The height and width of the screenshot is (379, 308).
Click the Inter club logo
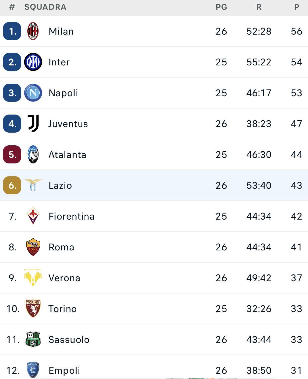click(x=33, y=62)
